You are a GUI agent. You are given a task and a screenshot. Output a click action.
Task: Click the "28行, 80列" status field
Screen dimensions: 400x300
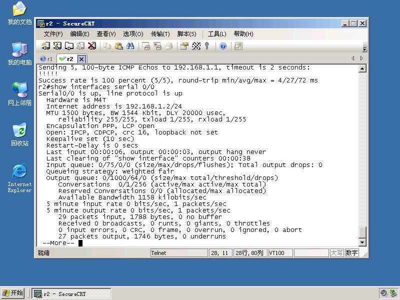[x=250, y=253]
